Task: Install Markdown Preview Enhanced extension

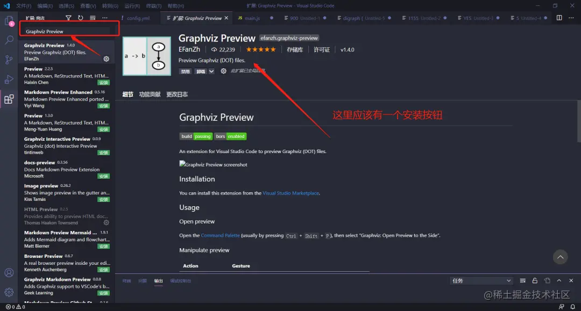Action: pos(103,106)
